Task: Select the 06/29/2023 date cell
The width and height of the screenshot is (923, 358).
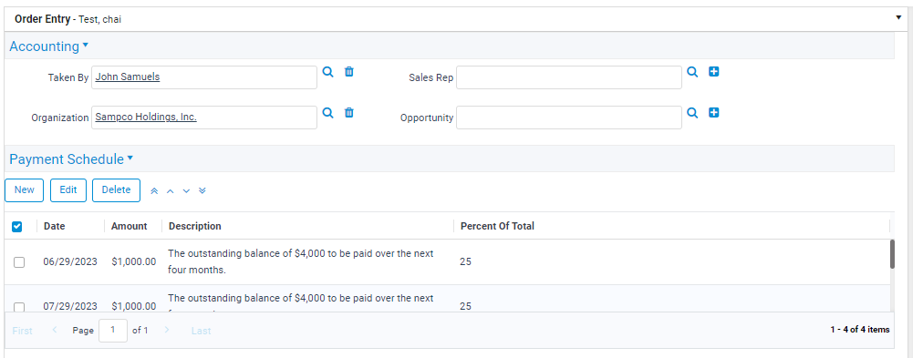Action: click(x=70, y=261)
